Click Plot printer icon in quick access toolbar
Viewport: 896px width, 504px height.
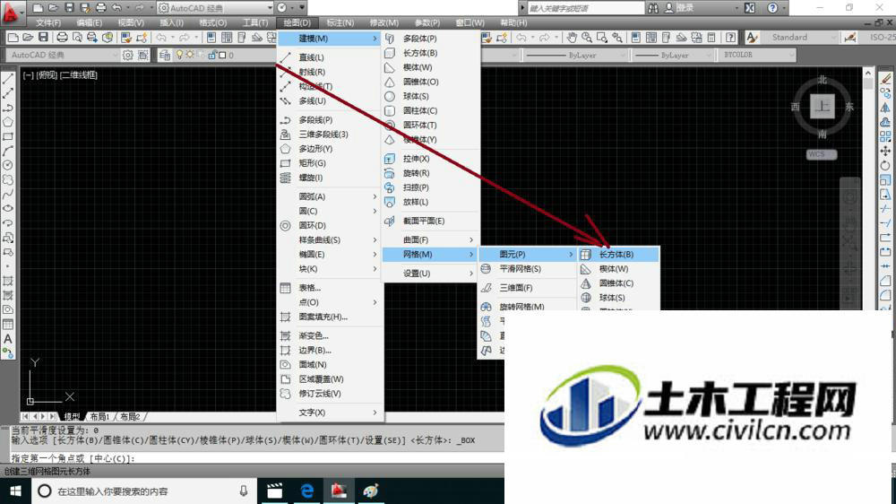coord(100,8)
